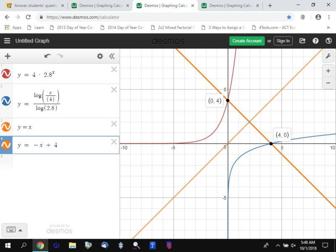The width and height of the screenshot is (336, 252).
Task: Undo the last action
Action: [47, 56]
